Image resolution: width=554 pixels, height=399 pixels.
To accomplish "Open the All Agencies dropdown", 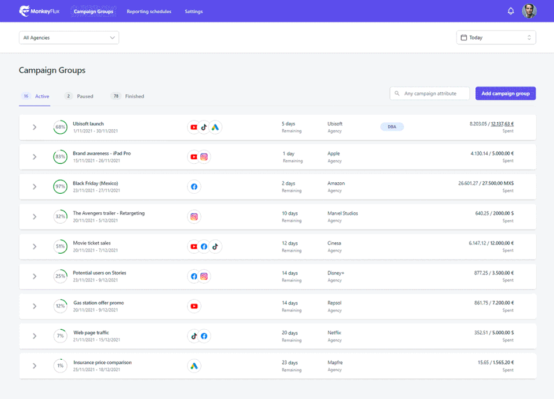I will click(69, 37).
